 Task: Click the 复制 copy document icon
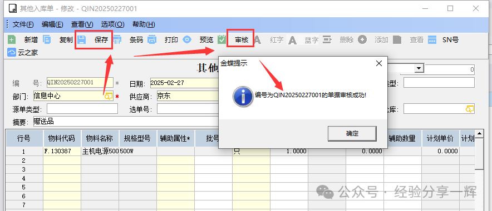tap(47, 40)
